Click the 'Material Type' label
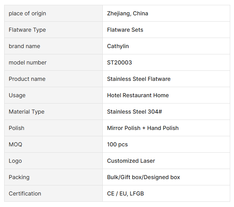The width and height of the screenshot is (234, 207). point(26,112)
